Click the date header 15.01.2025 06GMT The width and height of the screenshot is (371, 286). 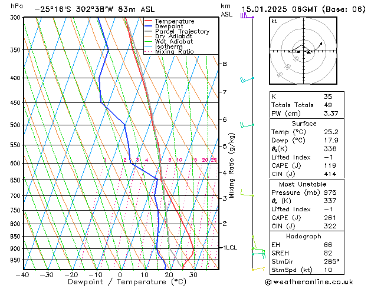(303, 9)
